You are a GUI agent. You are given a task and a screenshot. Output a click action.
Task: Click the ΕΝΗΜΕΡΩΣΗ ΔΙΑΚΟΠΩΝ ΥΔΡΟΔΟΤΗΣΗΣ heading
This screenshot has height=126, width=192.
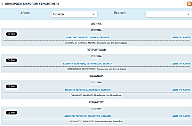click(x=32, y=4)
